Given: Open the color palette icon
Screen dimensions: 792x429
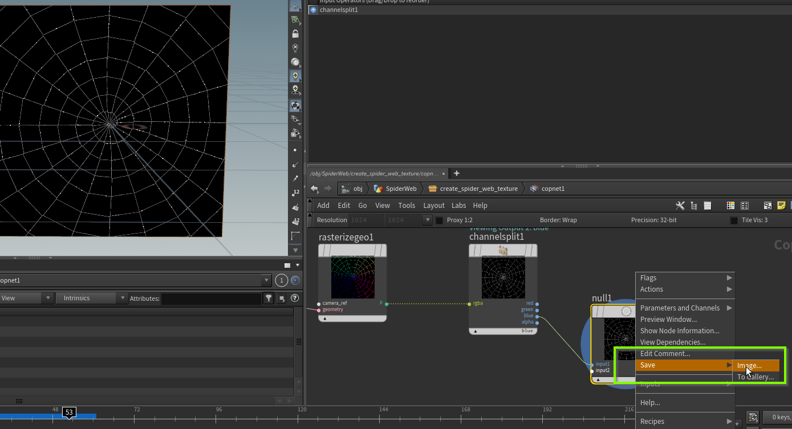Looking at the screenshot, I should point(730,206).
